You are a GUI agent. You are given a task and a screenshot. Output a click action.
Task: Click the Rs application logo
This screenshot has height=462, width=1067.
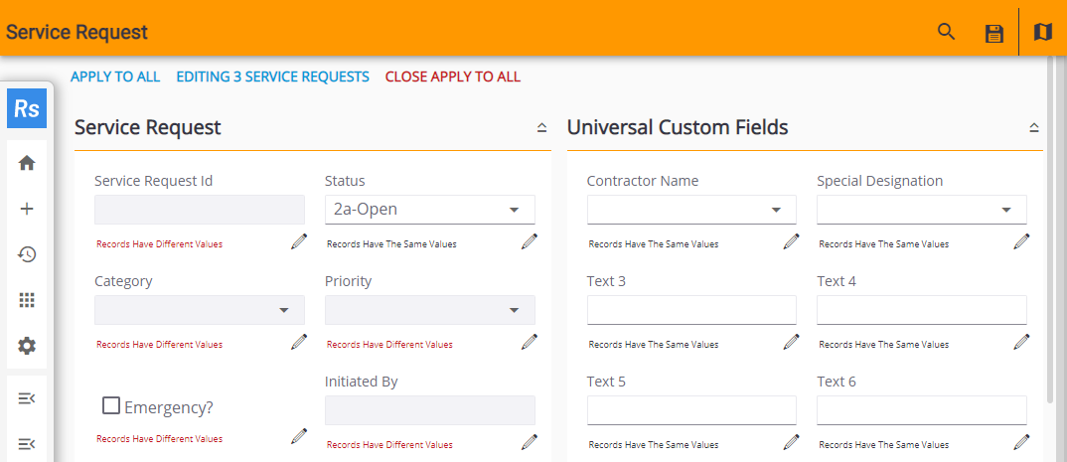[27, 108]
